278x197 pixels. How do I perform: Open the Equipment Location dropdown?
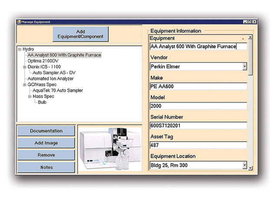[245, 165]
